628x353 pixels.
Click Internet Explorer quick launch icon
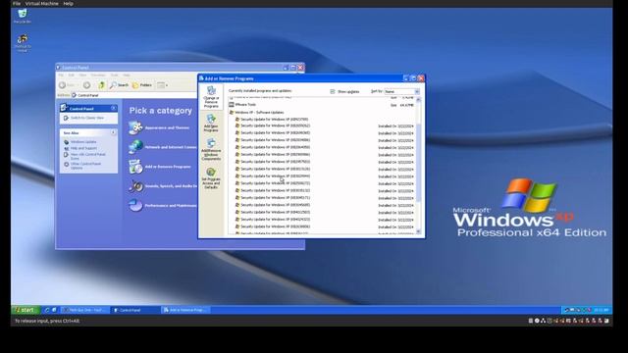point(47,310)
